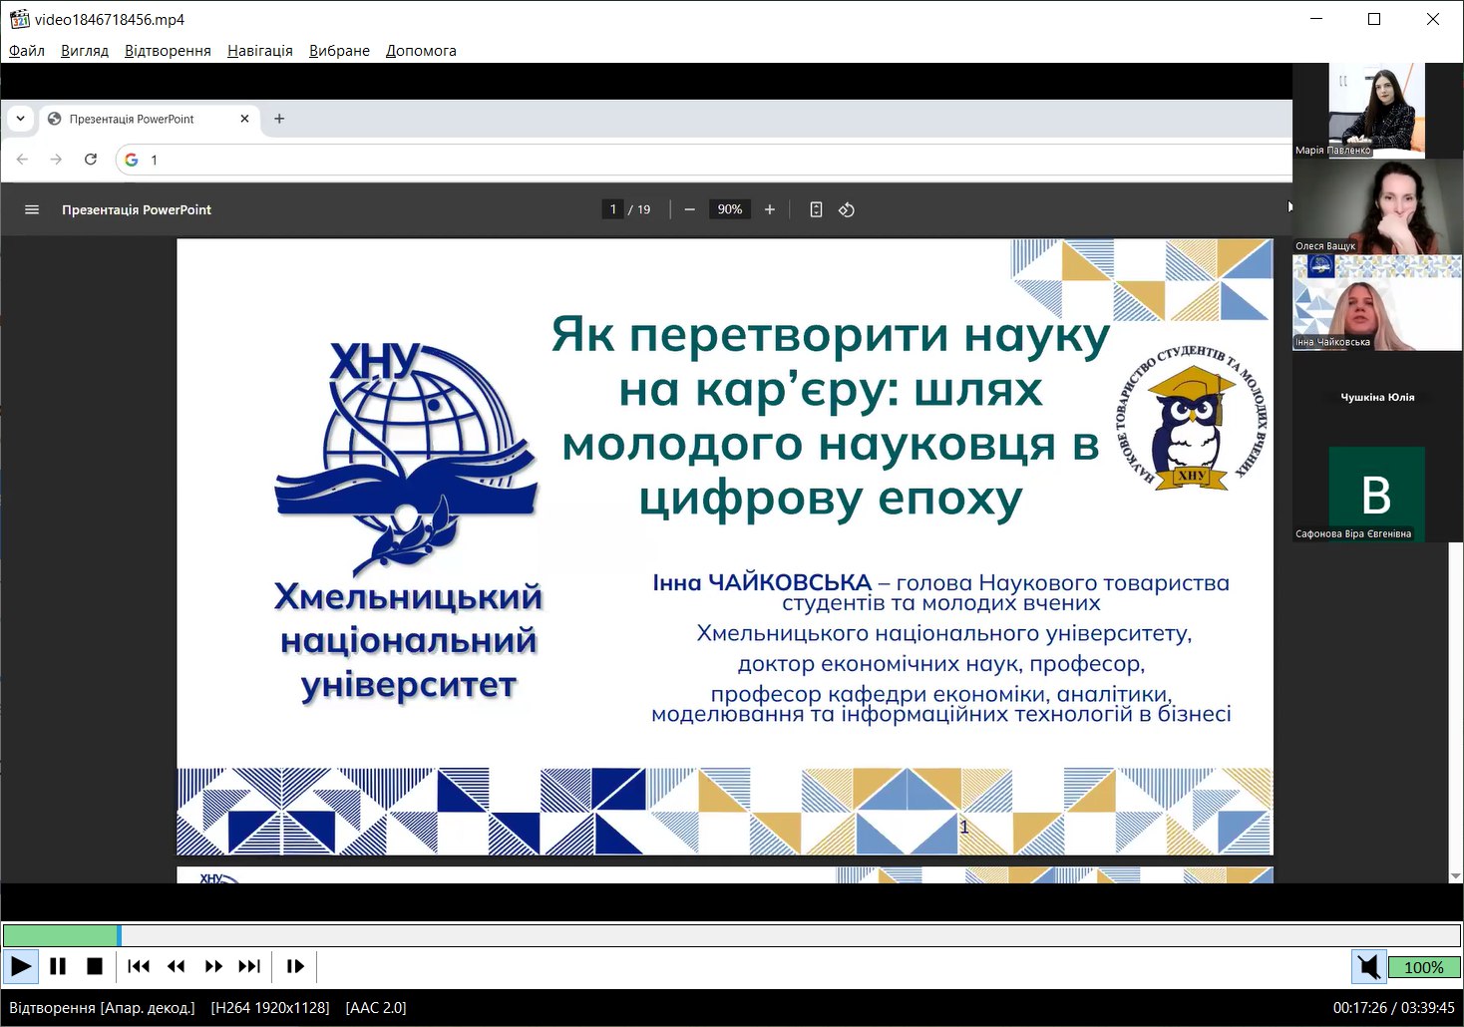Open the Вибране menu
This screenshot has height=1027, width=1464.
339,51
